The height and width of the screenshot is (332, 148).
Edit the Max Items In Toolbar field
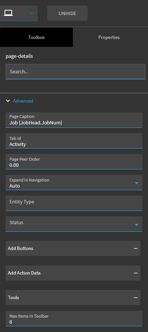click(74, 319)
